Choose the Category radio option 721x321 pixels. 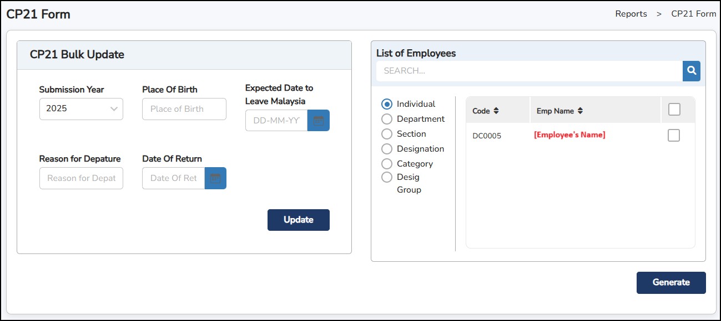tap(387, 164)
